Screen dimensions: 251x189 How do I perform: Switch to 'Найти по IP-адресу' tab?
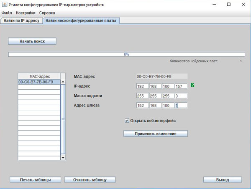click(x=21, y=20)
